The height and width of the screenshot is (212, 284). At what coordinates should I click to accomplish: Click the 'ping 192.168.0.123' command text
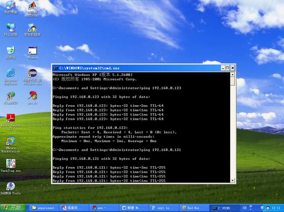point(161,88)
